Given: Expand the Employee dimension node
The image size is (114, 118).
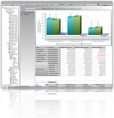Looking at the screenshot, I should (8, 51).
